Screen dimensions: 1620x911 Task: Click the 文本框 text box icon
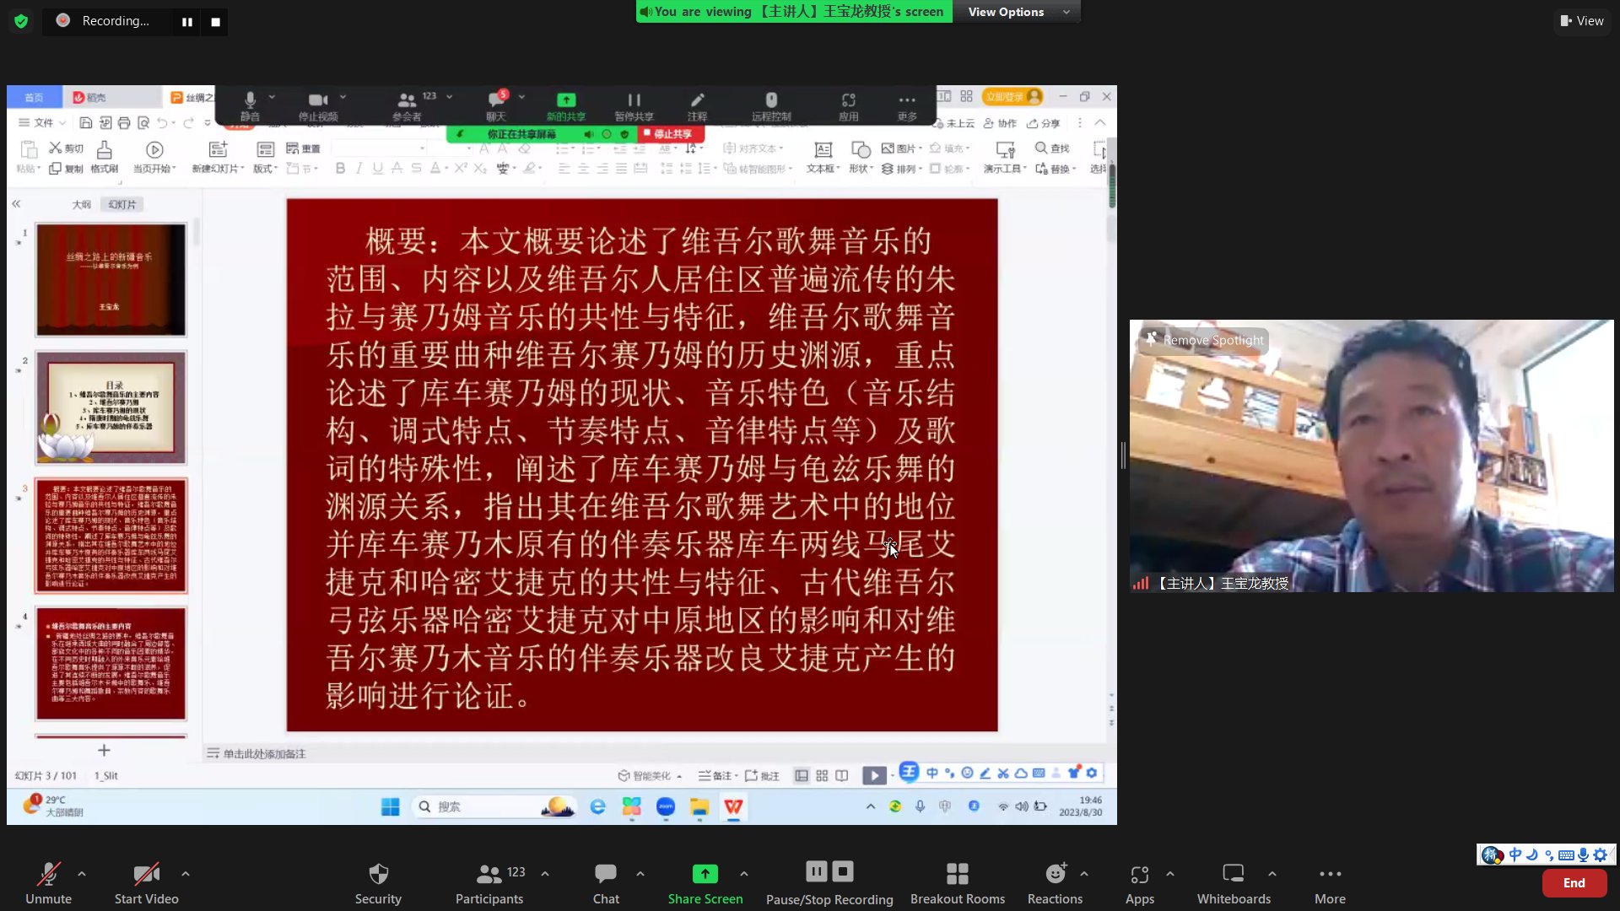point(822,149)
